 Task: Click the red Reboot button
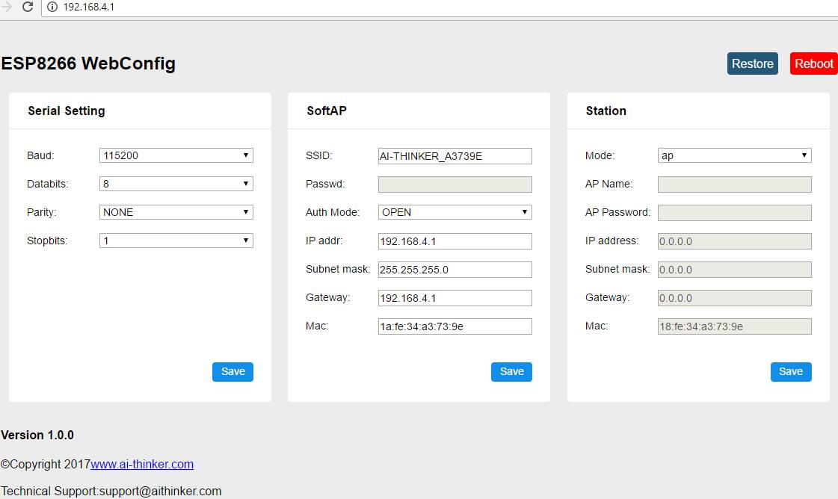(813, 63)
